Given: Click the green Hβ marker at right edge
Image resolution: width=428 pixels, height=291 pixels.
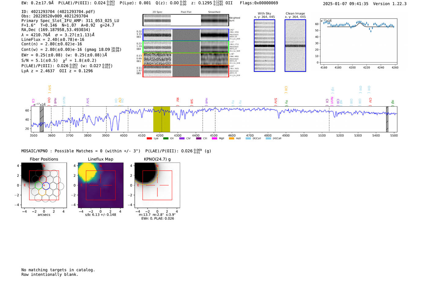Looking at the screenshot, I should click(393, 103).
